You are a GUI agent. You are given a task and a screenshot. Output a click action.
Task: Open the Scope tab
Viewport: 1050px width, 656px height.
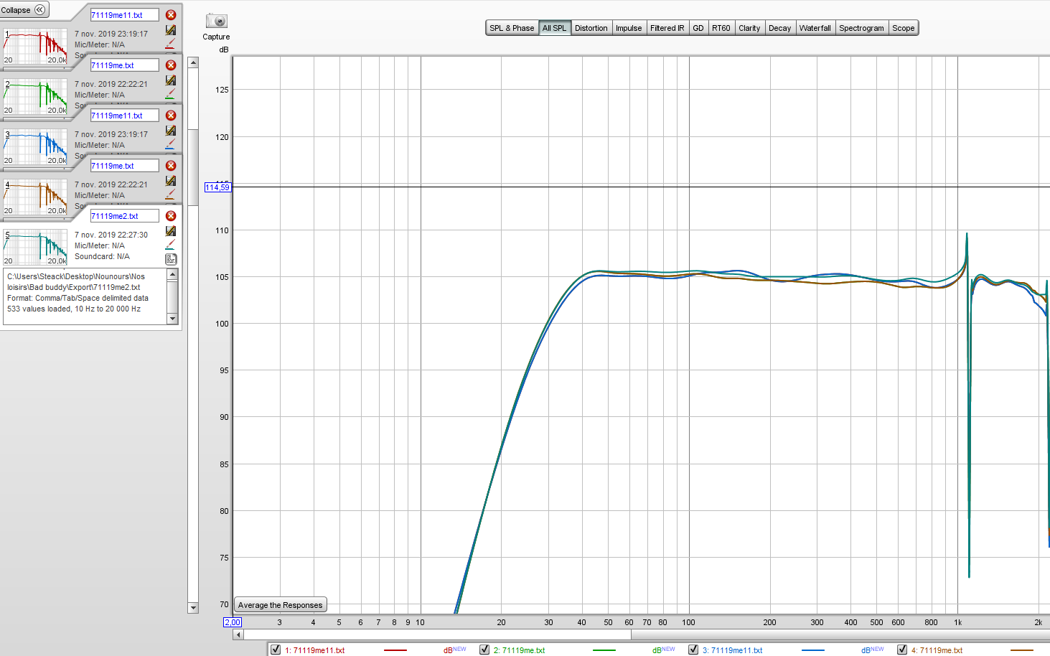pyautogui.click(x=903, y=28)
